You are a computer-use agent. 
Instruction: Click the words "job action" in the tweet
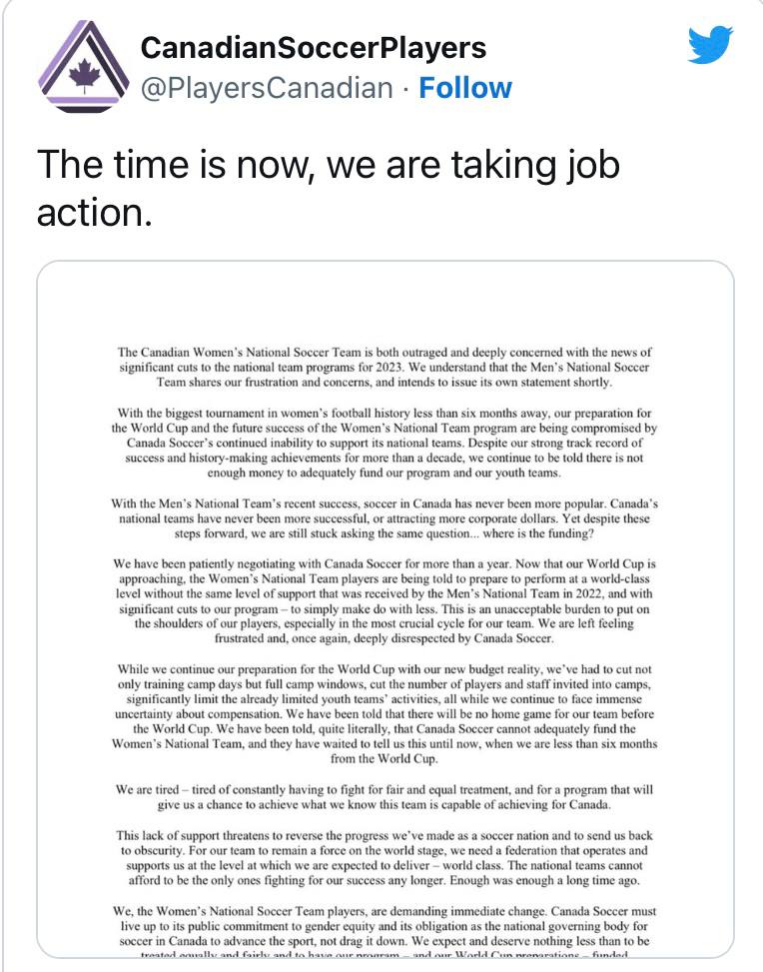pos(328,189)
